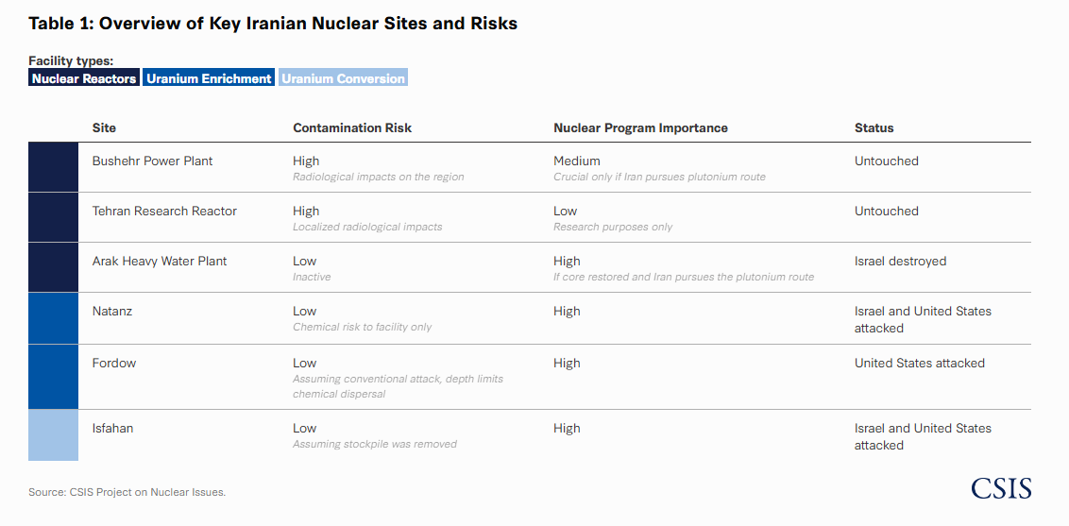Click the United States attacked status for Fordow
The width and height of the screenshot is (1069, 526).
tap(919, 363)
